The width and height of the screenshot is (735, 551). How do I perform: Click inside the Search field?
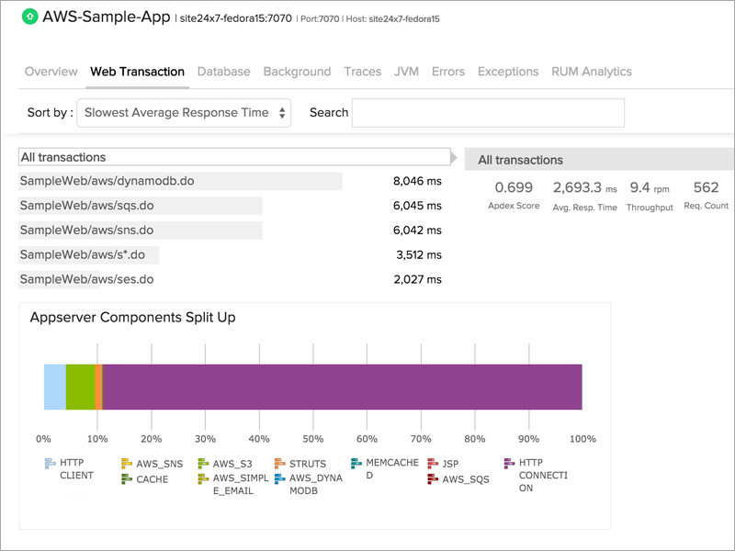(x=487, y=112)
